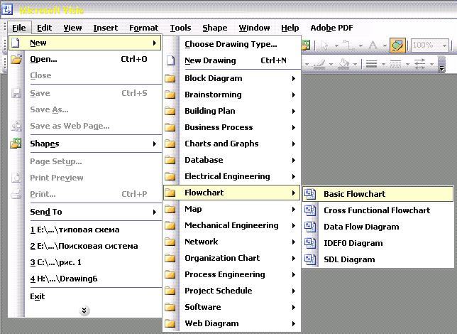
Task: Select Cross Functional Flowchart from submenu
Action: [x=376, y=210]
